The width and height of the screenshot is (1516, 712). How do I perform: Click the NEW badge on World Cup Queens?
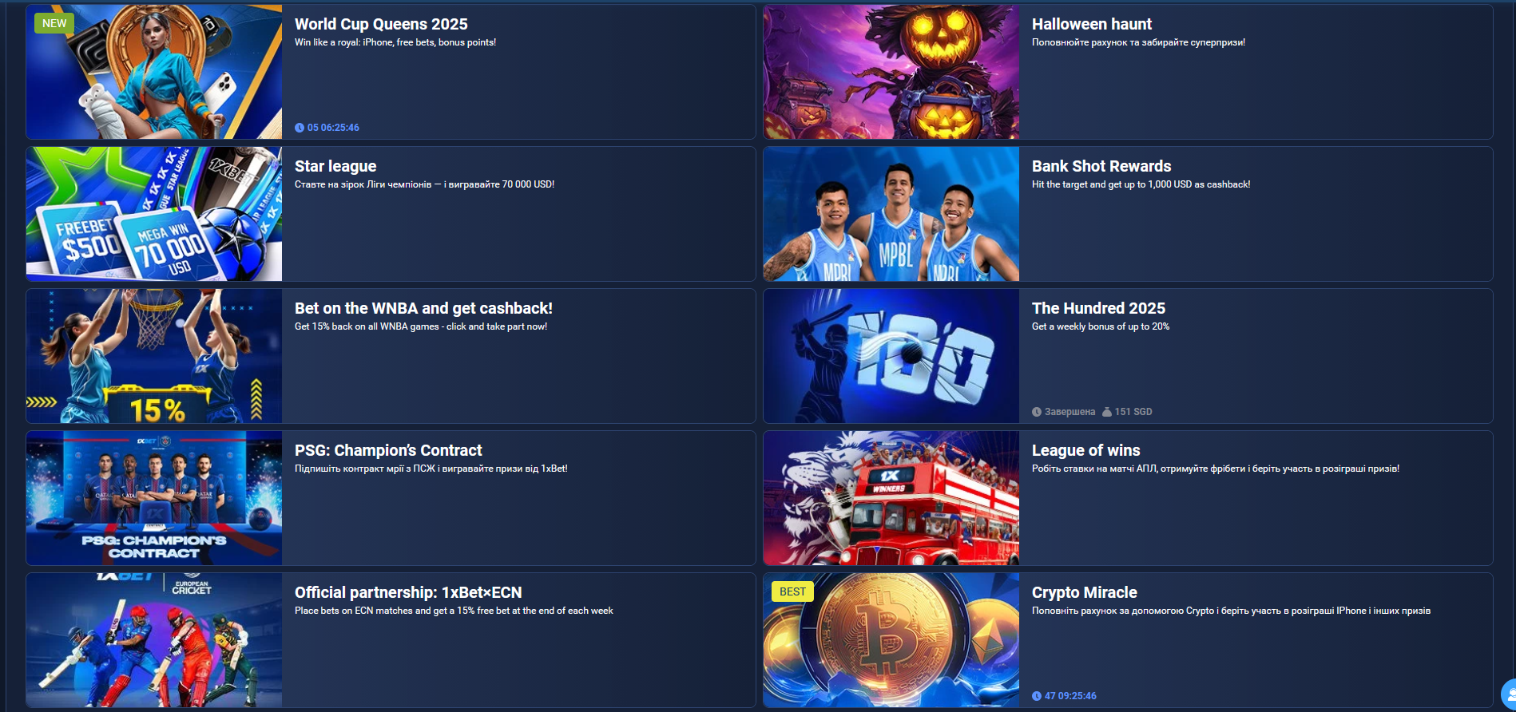point(54,23)
